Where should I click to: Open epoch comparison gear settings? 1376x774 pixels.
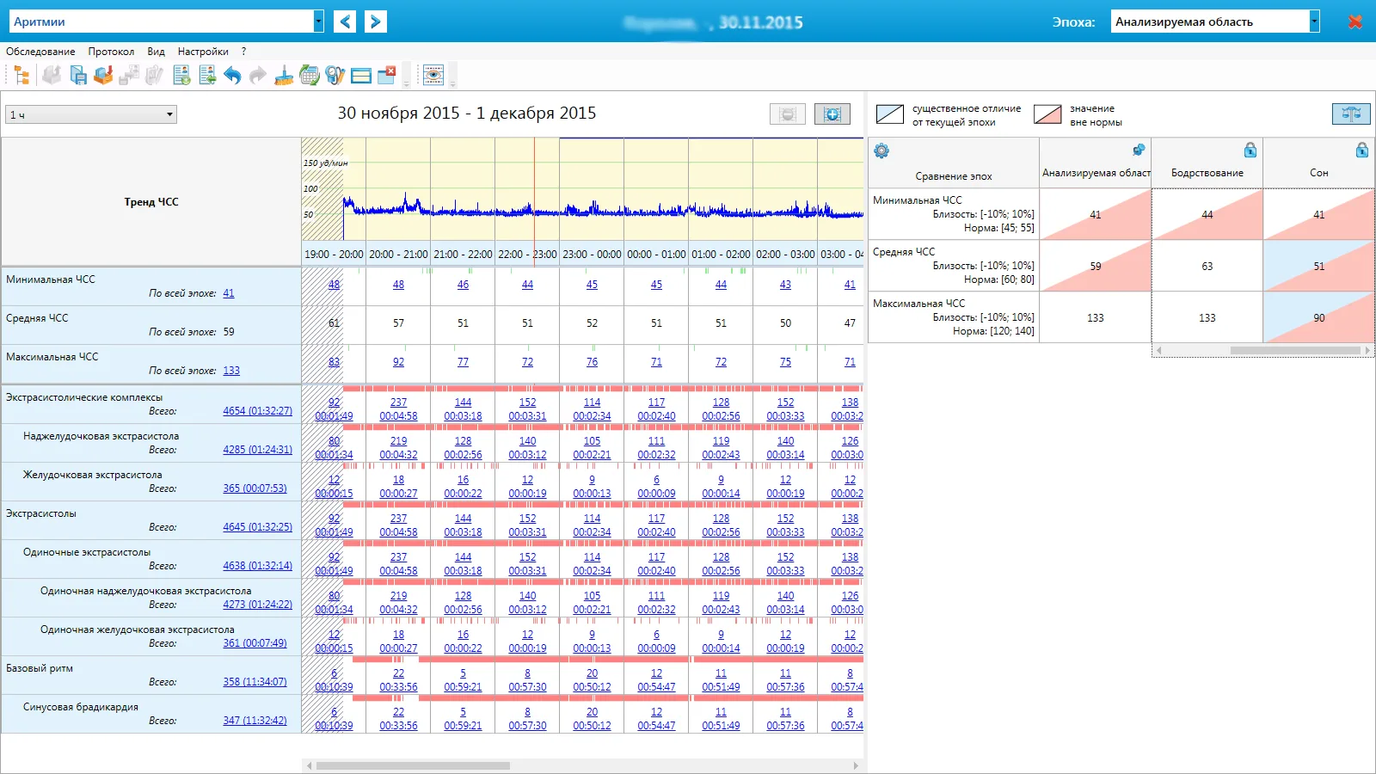881,151
